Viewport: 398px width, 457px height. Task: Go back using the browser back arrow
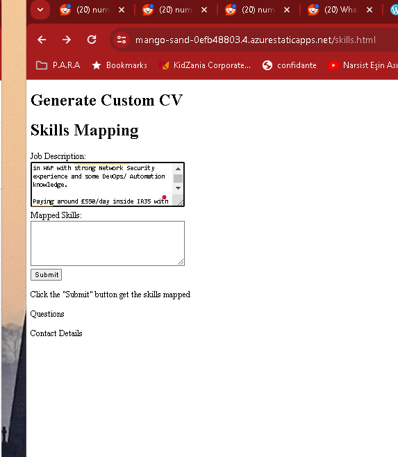[x=42, y=40]
